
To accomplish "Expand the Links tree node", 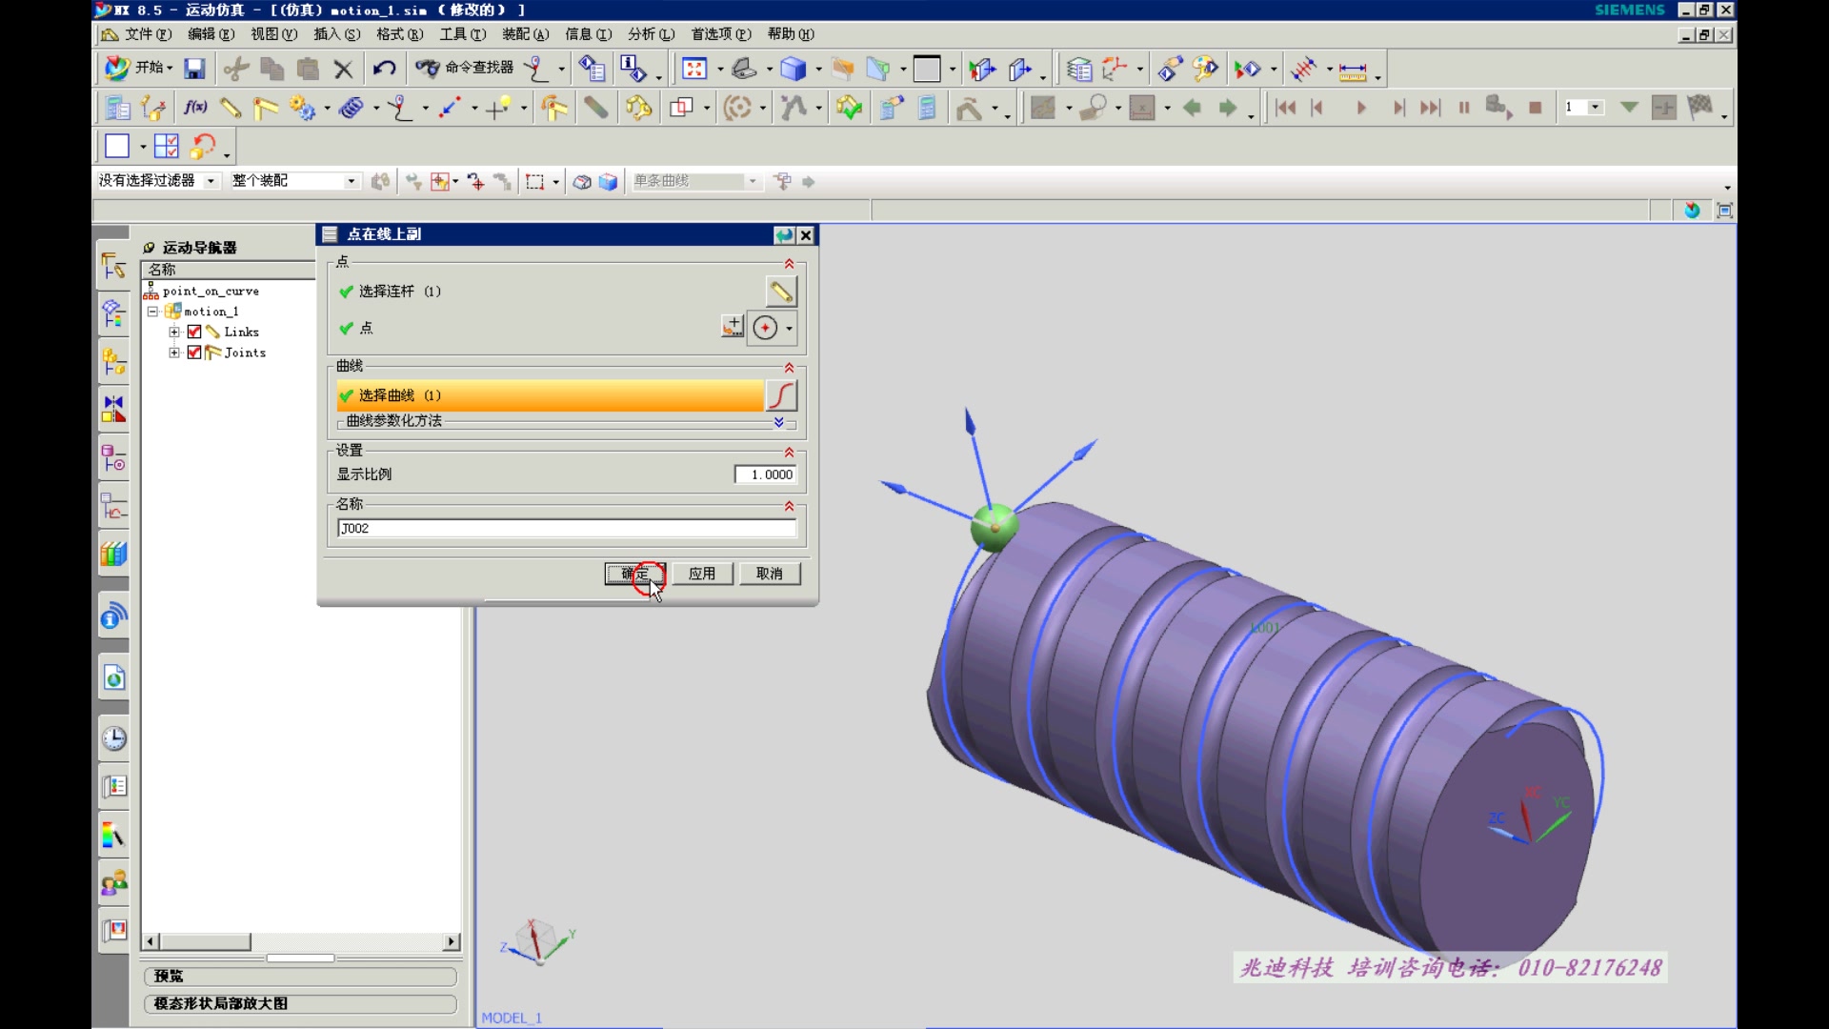I will [174, 332].
